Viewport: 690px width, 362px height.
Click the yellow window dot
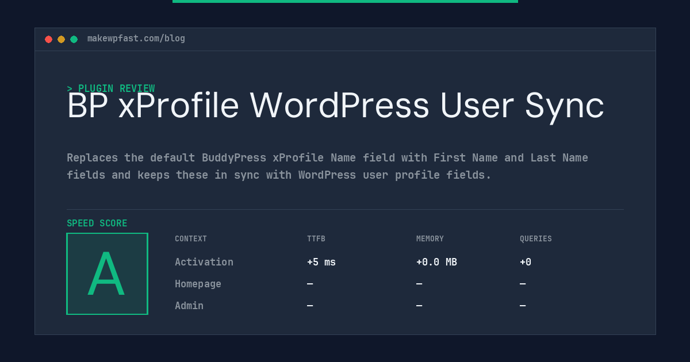tap(61, 39)
